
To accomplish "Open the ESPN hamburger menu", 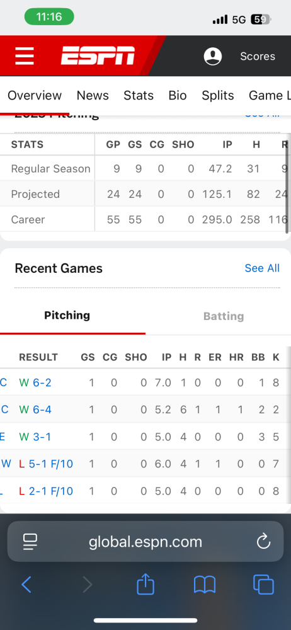I will [25, 56].
